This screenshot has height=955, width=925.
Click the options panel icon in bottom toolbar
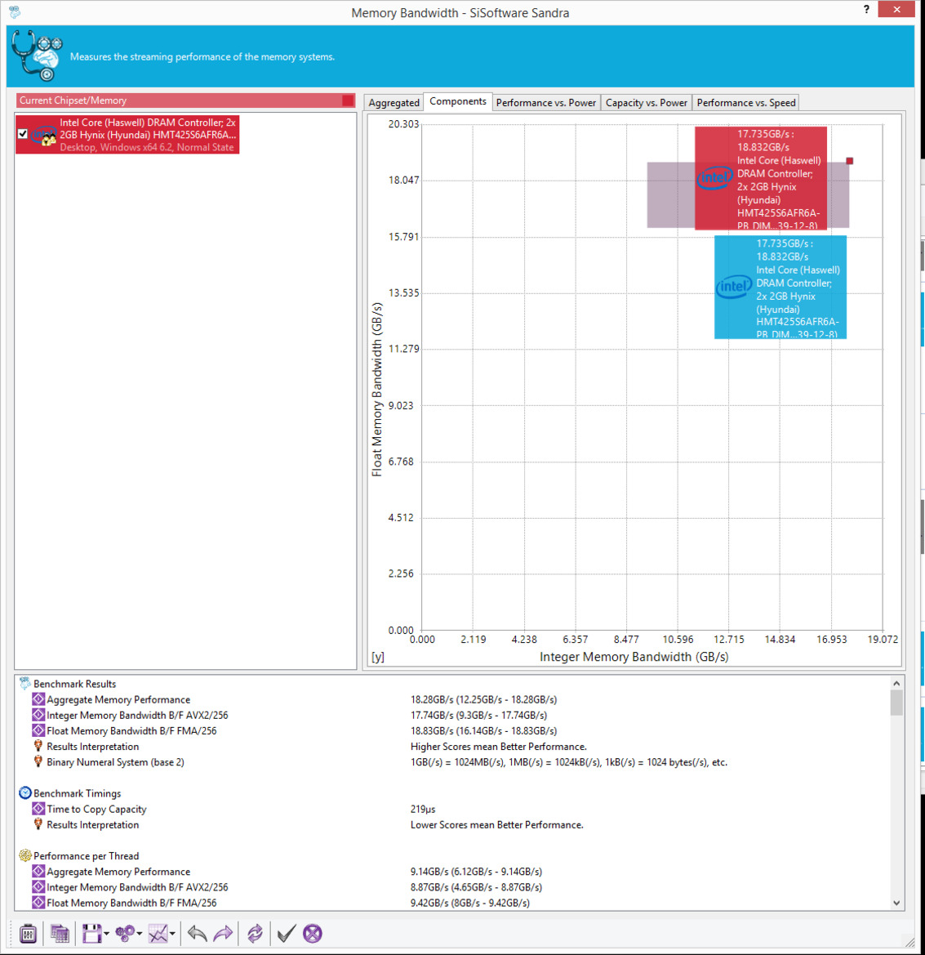coord(28,933)
